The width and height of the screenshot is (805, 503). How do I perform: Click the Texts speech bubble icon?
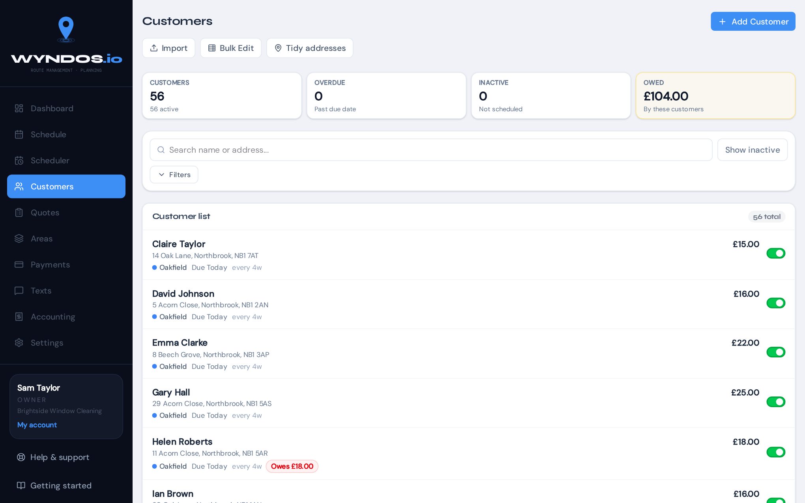coord(19,291)
